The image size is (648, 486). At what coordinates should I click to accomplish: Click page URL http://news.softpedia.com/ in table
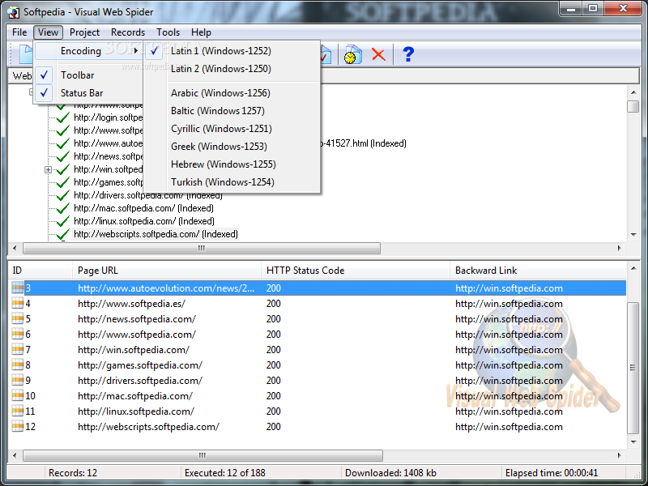pos(137,318)
